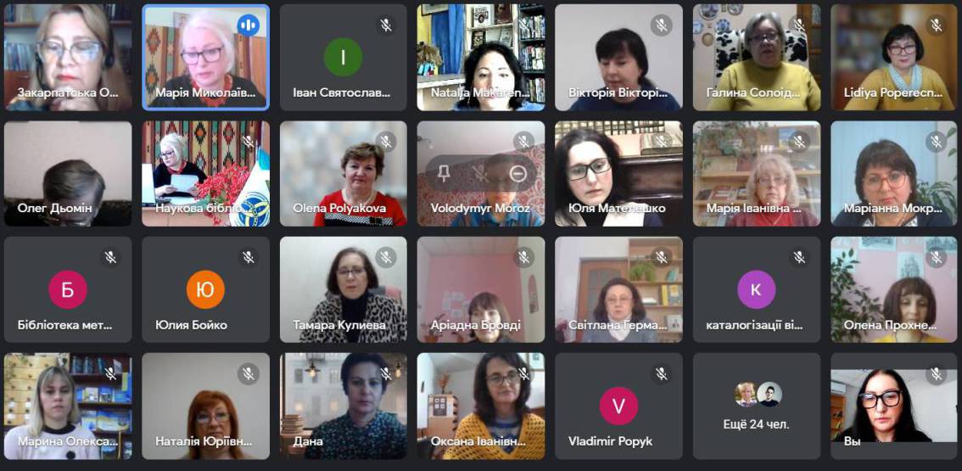Select the pink 'Б' avatar of Бібліотека
962x471 pixels.
[x=68, y=289]
